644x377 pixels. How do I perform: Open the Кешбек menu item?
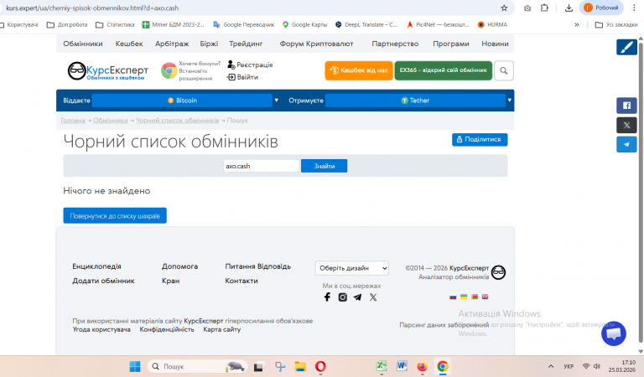pos(129,44)
